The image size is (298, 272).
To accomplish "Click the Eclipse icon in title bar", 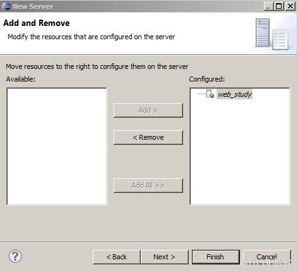I will (6, 6).
